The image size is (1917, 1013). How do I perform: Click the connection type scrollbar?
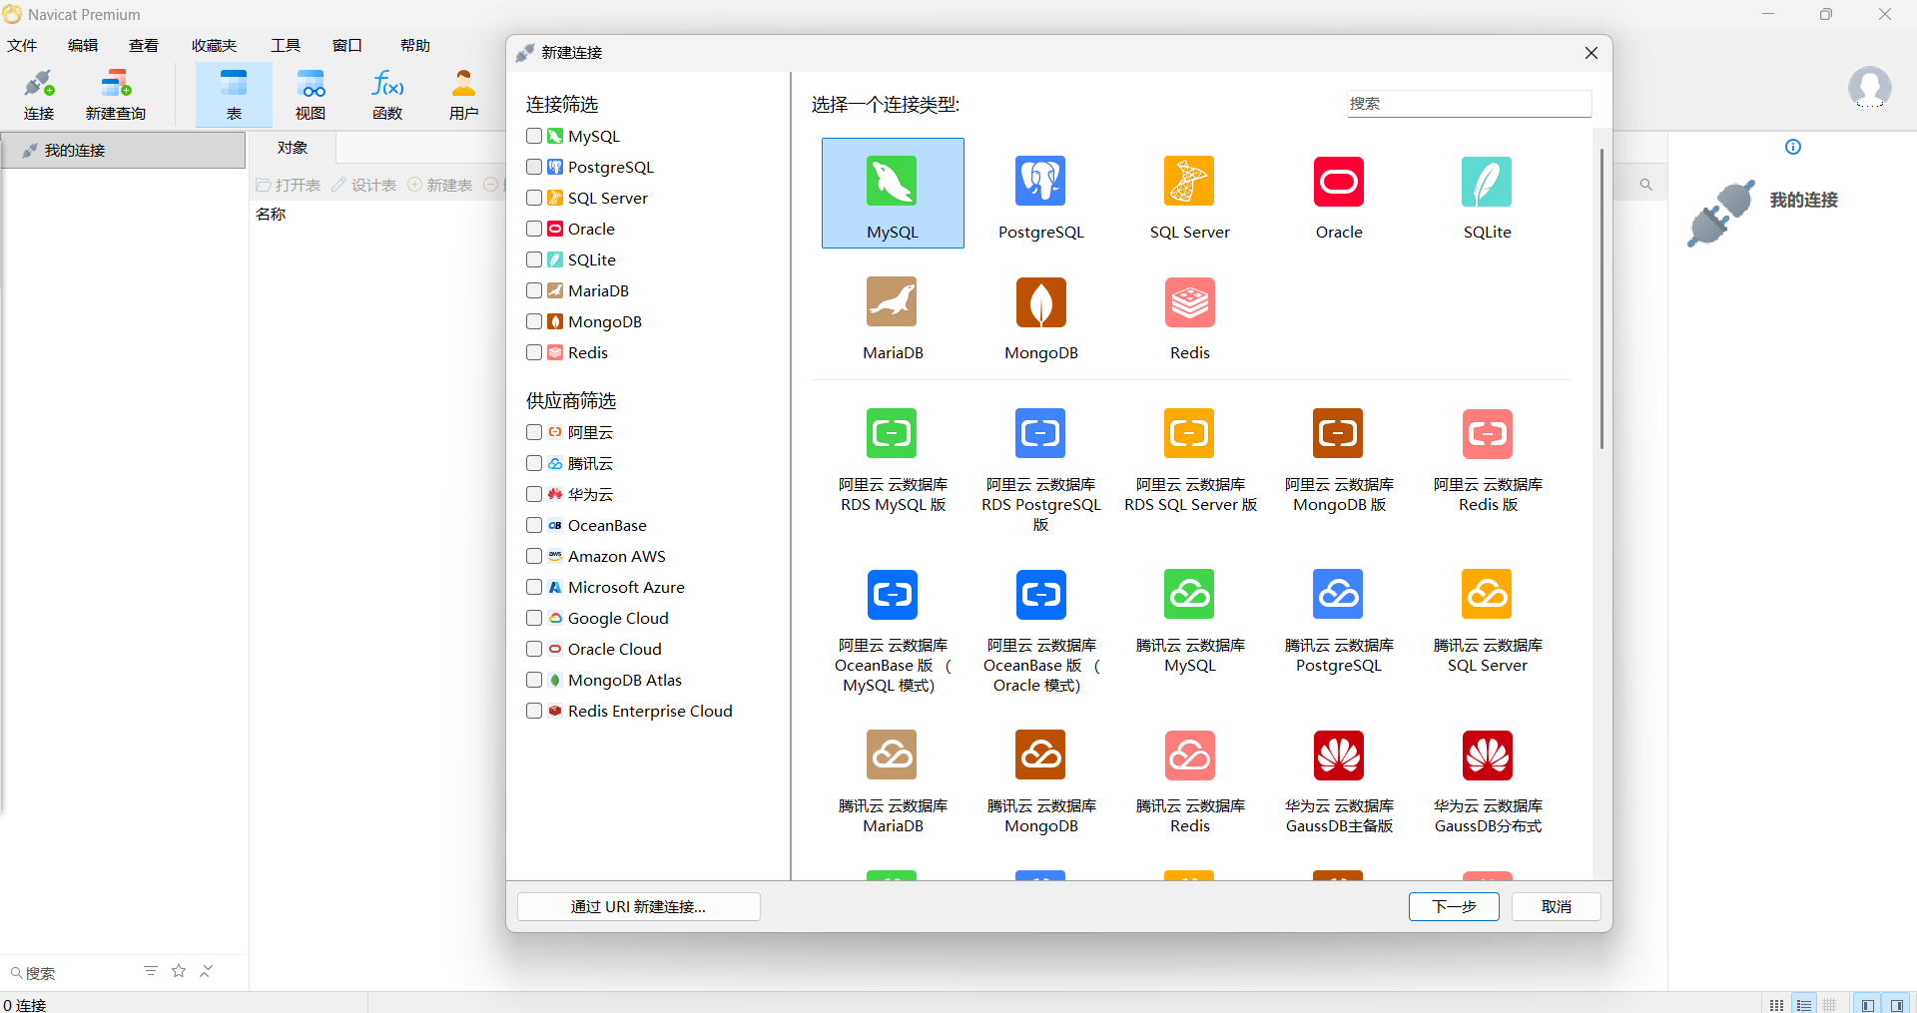pos(1601,299)
